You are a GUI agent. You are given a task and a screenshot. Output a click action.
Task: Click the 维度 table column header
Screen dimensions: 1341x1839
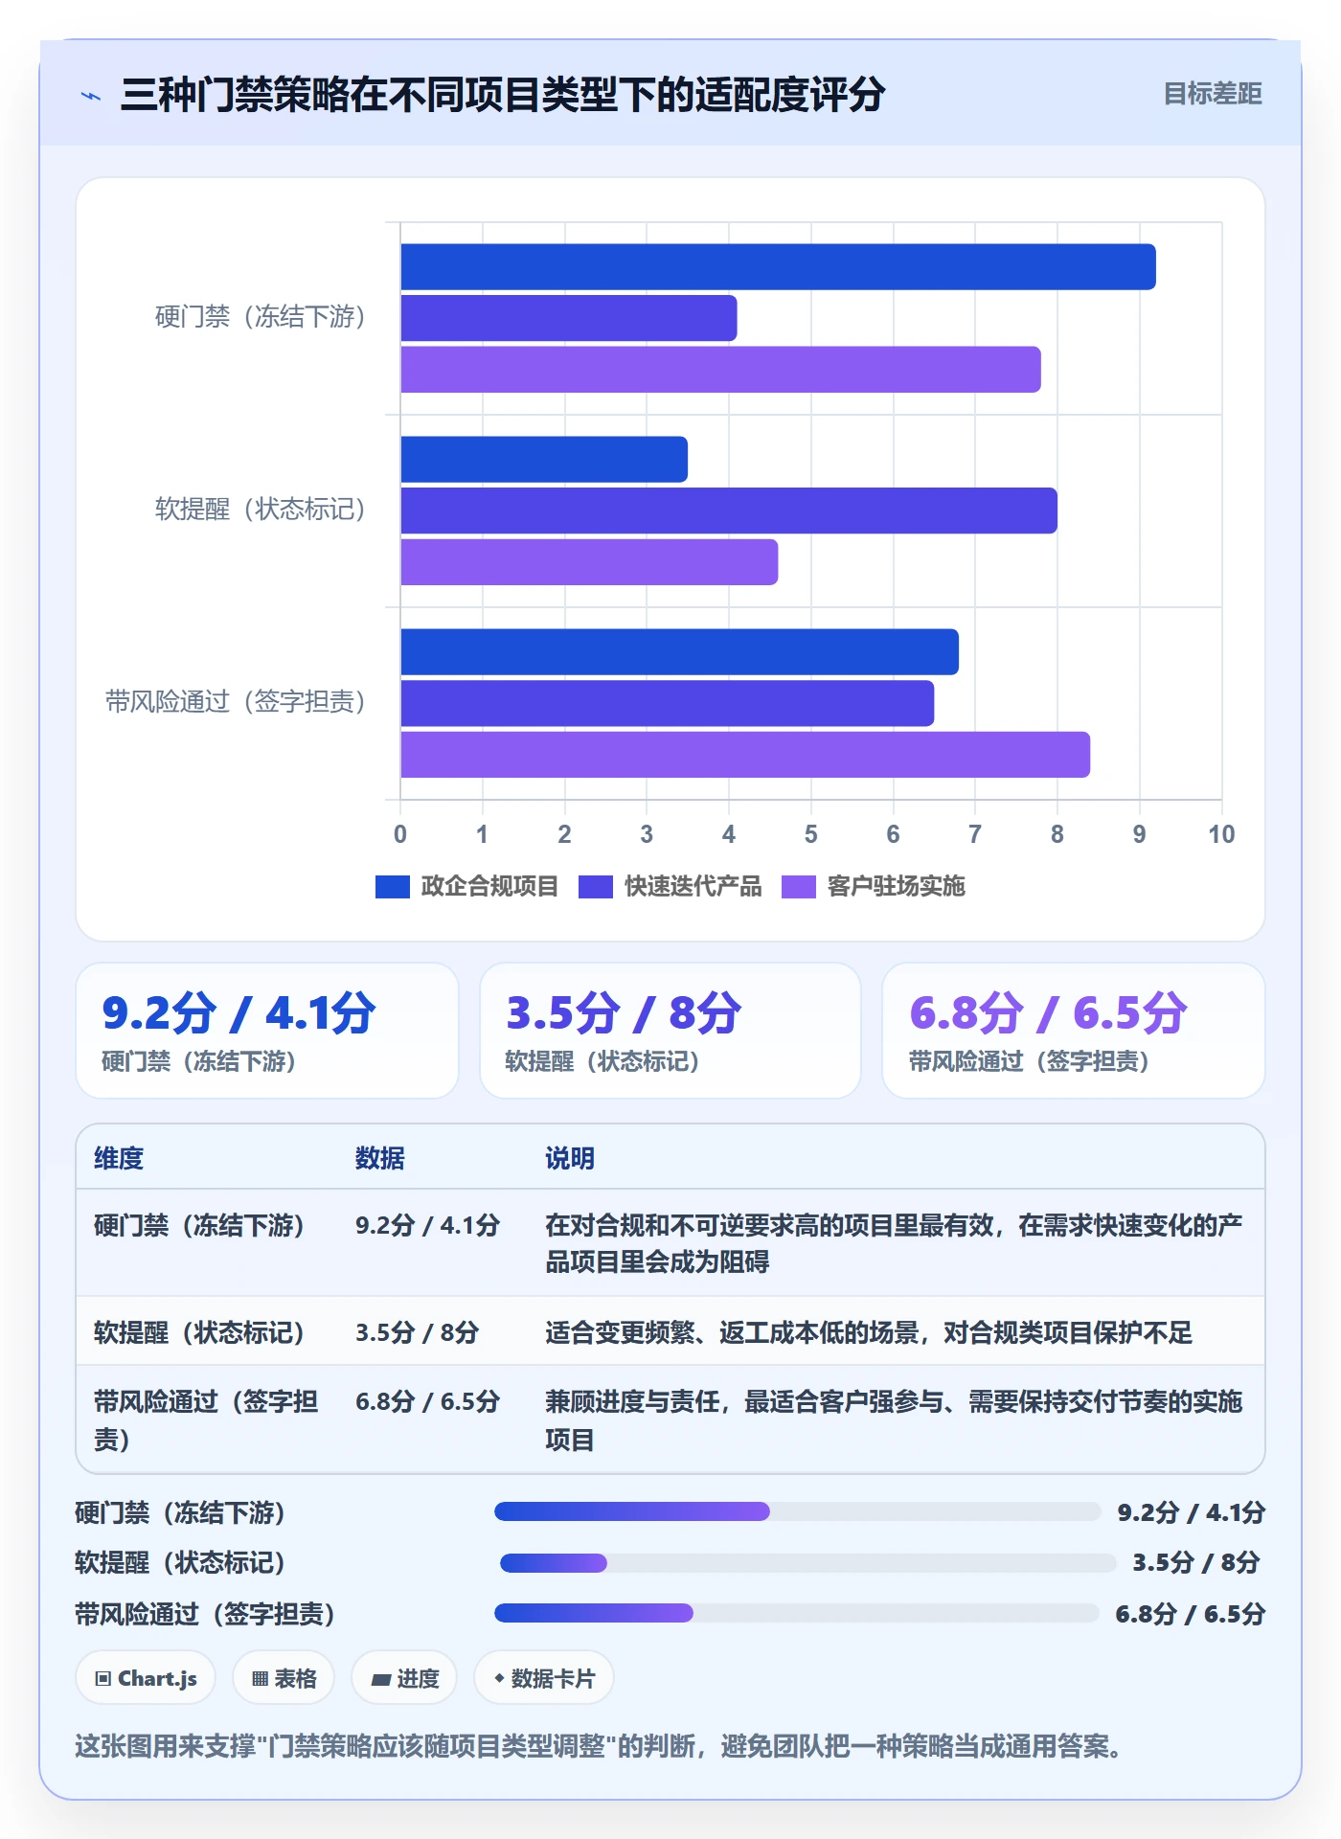(119, 1158)
